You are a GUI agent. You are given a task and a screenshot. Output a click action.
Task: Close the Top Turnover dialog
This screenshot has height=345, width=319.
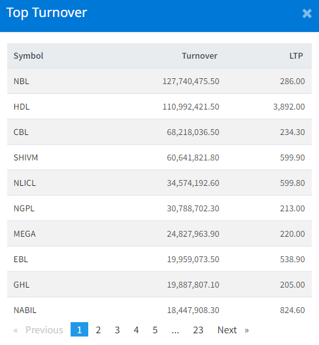click(307, 14)
